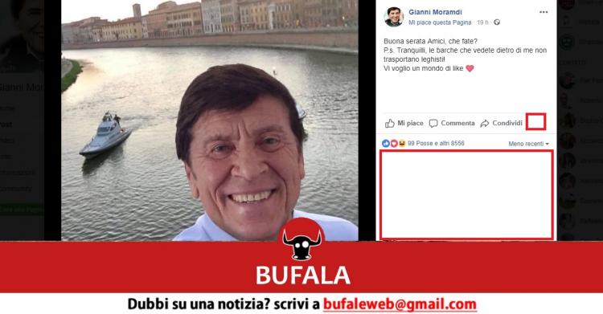The height and width of the screenshot is (314, 603).
Task: Click the bufaleweb@gmail.com email link
Action: pyautogui.click(x=400, y=304)
